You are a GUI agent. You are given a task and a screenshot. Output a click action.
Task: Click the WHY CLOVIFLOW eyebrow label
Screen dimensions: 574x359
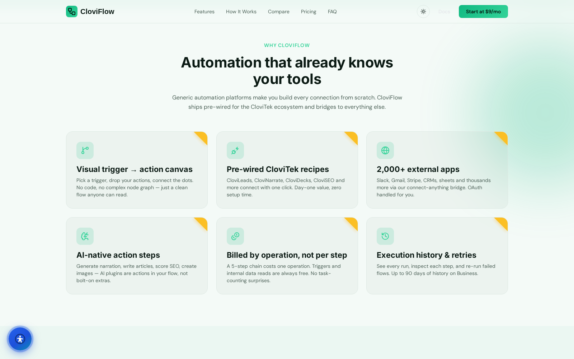pyautogui.click(x=287, y=45)
